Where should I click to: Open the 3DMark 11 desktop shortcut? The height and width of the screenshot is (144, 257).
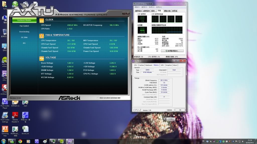15,104
